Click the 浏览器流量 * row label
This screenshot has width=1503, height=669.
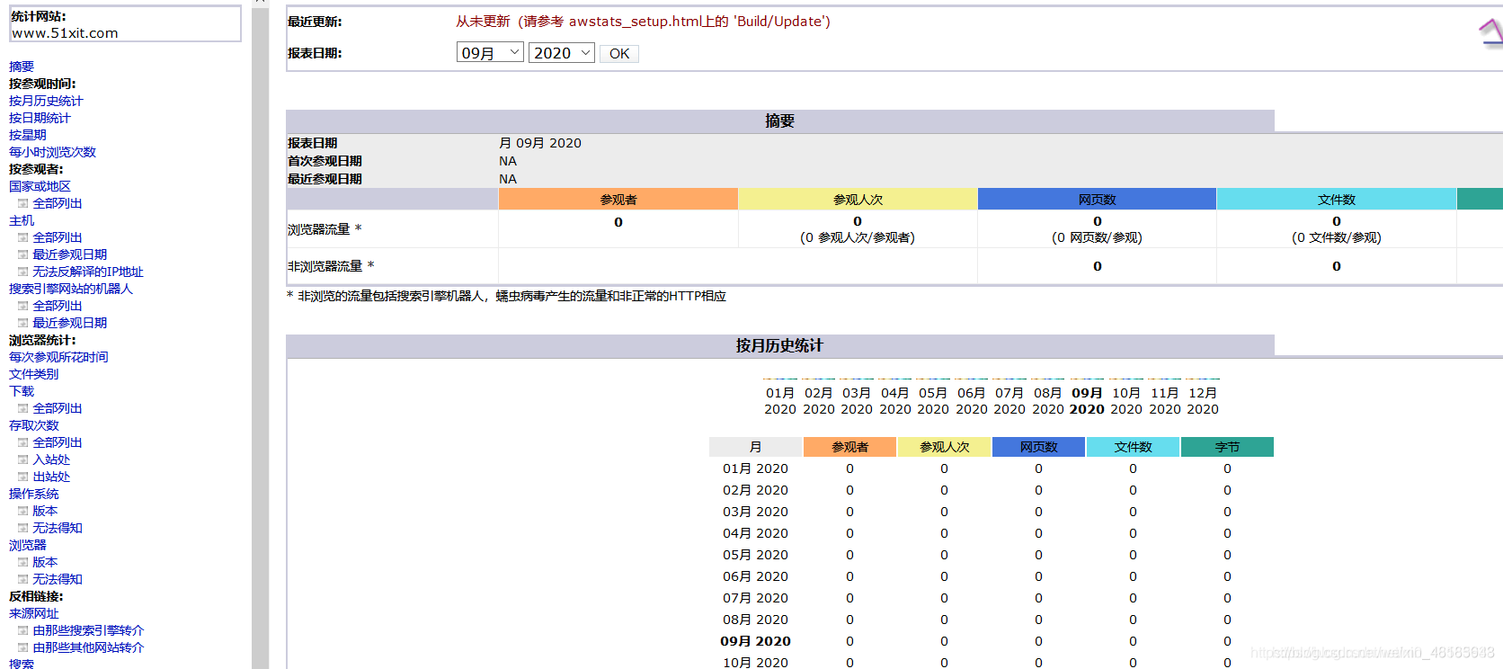pos(325,229)
